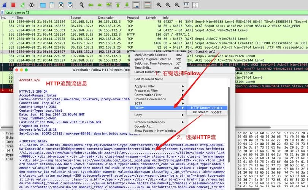Click vertical scrollbar in Follow Stream window
The height and width of the screenshot is (190, 308).
point(229,125)
